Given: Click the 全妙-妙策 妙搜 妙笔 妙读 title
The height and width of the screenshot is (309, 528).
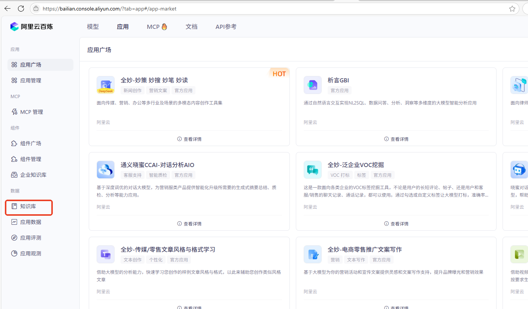Looking at the screenshot, I should pos(154,80).
